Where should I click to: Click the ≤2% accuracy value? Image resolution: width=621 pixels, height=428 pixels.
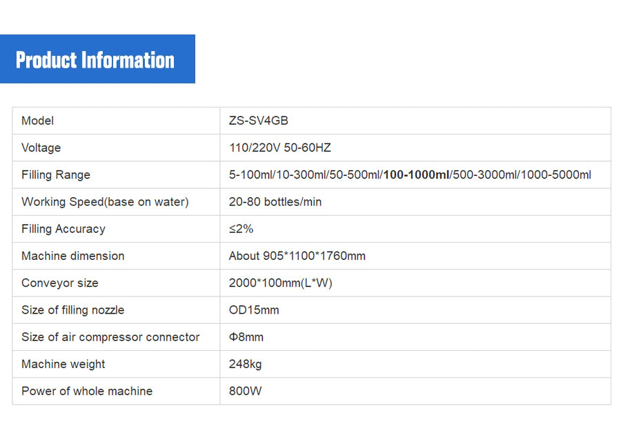point(241,229)
